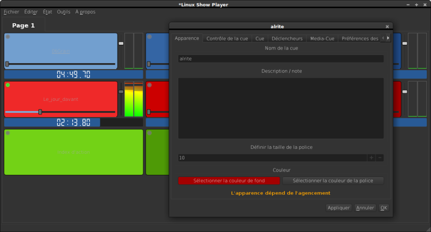Click the 06Grain seek slider handle
The width and height of the screenshot is (431, 232).
pyautogui.click(x=7, y=64)
